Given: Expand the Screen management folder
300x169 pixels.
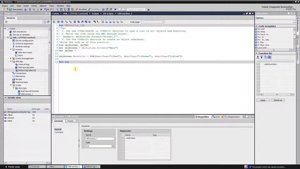Looking at the screenshot, I should coord(11,58).
